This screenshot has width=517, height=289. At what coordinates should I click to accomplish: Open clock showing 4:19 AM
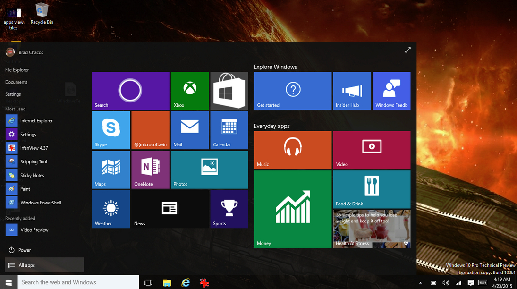502,283
